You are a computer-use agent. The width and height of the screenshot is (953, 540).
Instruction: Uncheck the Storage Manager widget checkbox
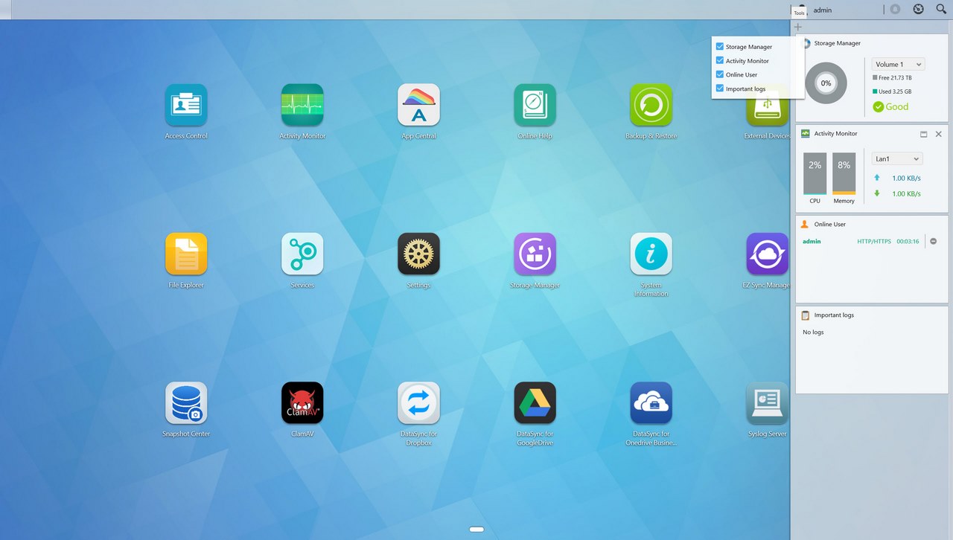(x=719, y=46)
